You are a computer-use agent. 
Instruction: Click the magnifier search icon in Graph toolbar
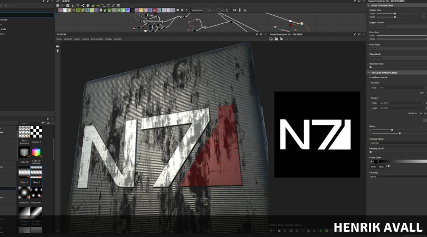[77, 5]
